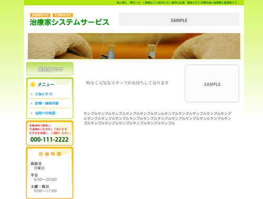Open the 診療・施術内容 menu link
This screenshot has height=199, width=263.
[x=47, y=103]
